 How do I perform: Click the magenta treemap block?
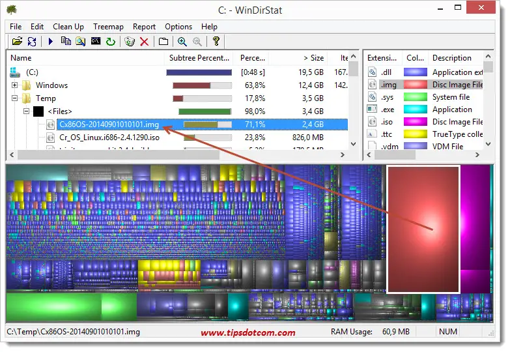[475, 218]
